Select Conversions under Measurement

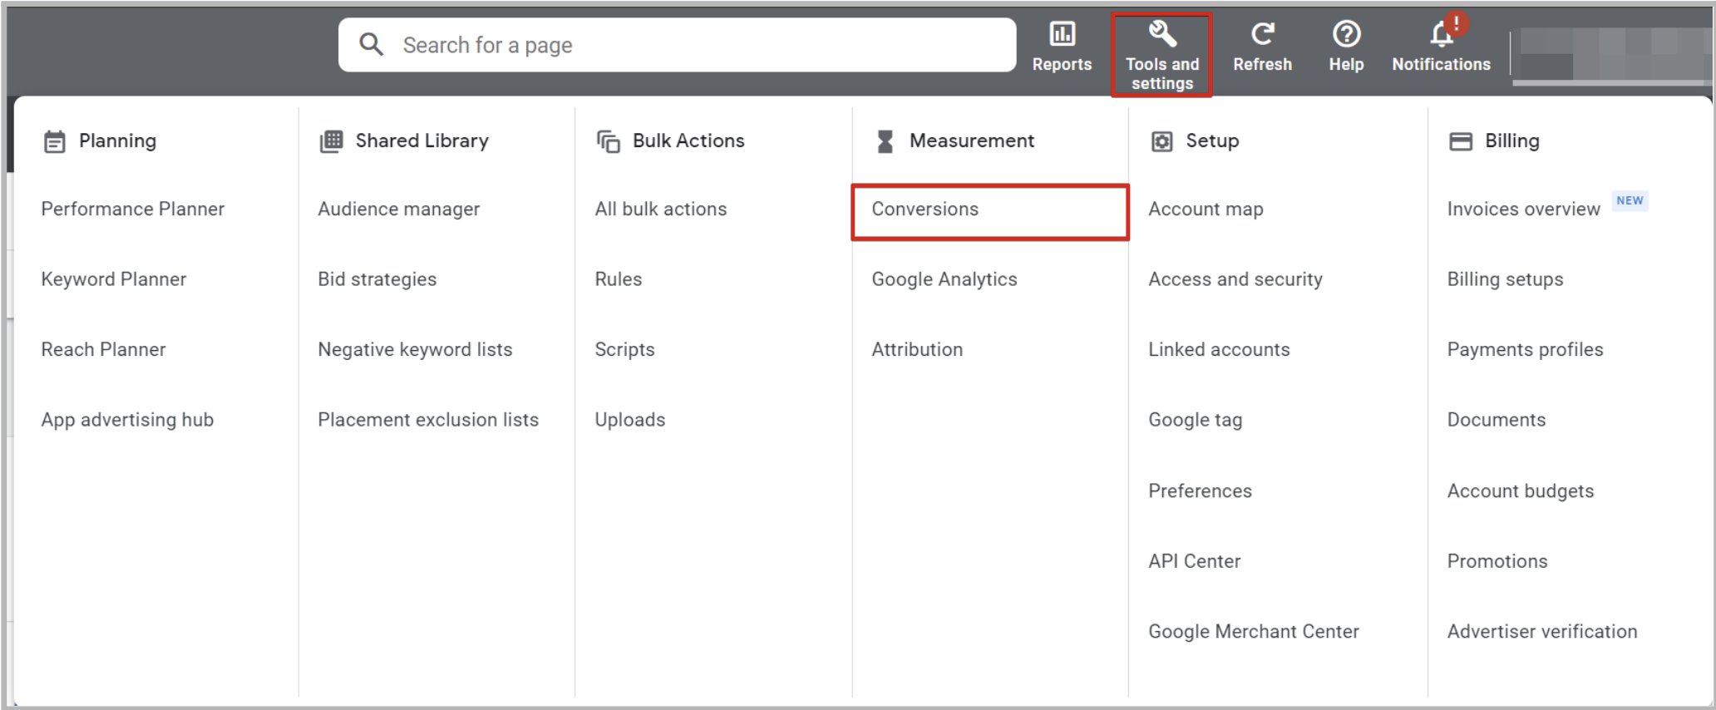coord(925,210)
